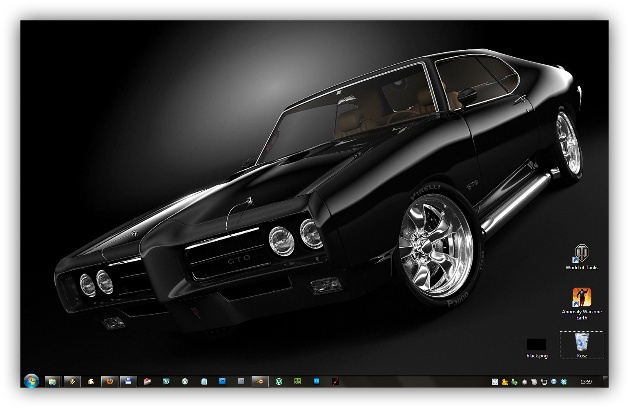
Task: Launch AutoCAD from the taskbar
Action: [147, 381]
